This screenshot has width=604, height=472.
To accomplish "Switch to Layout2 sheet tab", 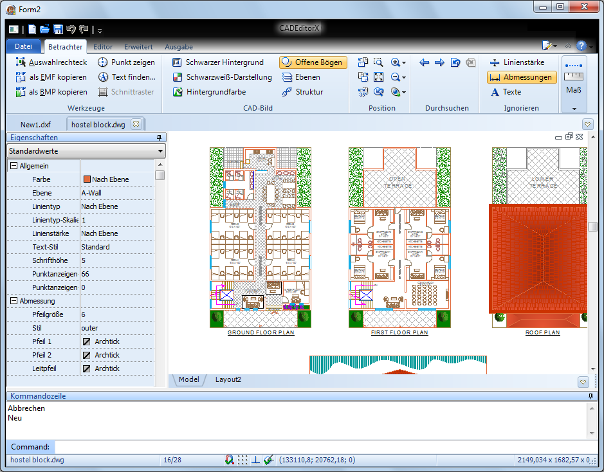I will point(228,380).
